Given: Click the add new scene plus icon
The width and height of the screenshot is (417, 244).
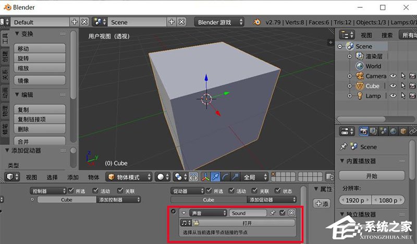Looking at the screenshot, I should pos(172,22).
